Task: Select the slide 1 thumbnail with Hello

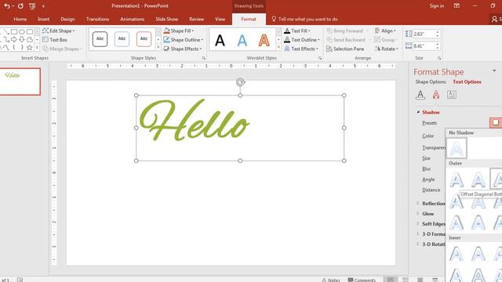Action: coord(20,81)
